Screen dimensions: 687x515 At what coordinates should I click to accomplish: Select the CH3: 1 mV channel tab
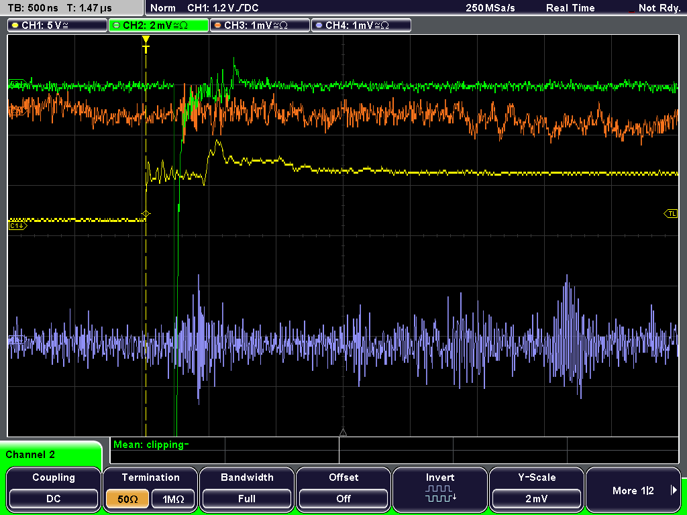[x=260, y=25]
